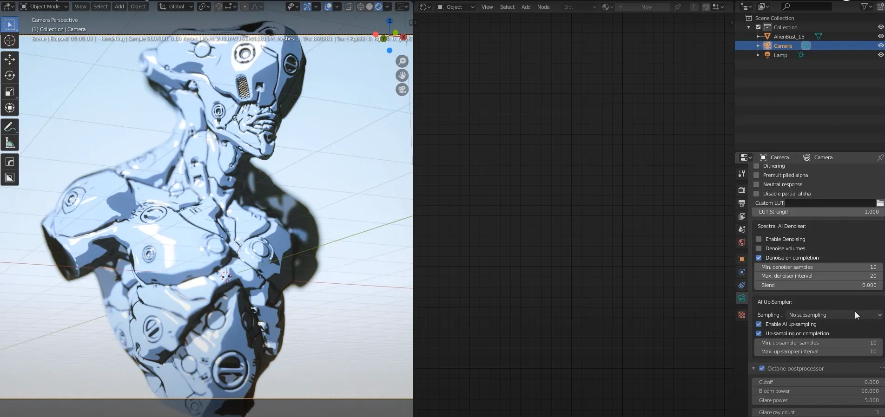885x417 pixels.
Task: Uncheck Enable AI up-sampling
Action: pyautogui.click(x=759, y=324)
